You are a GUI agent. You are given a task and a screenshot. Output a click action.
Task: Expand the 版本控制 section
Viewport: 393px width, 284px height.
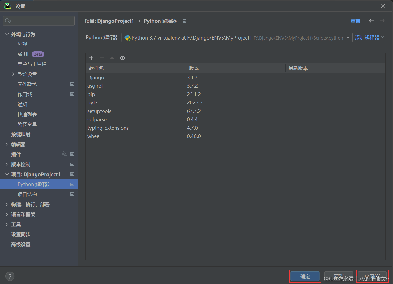7,164
